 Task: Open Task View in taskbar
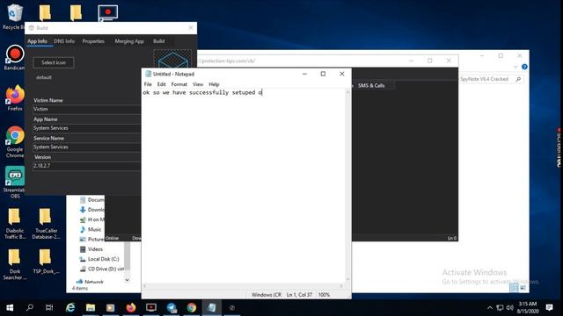(49, 307)
